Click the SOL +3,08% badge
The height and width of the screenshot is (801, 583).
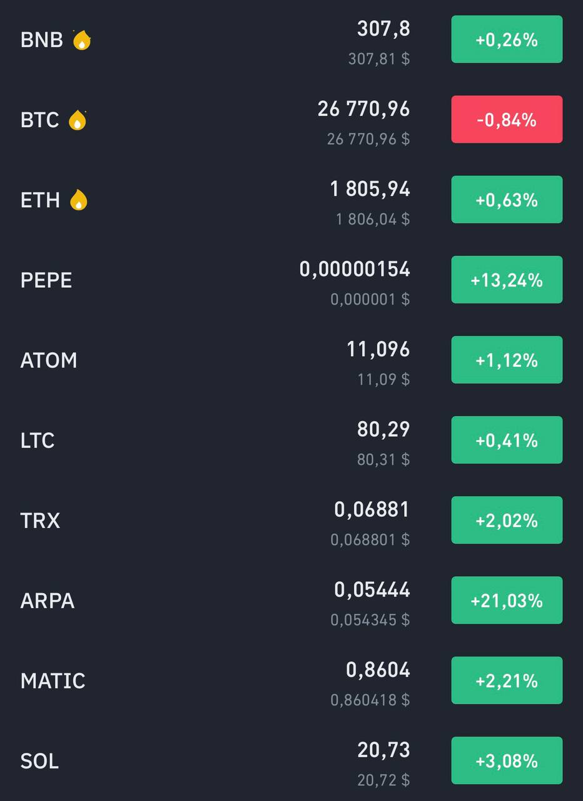click(507, 760)
